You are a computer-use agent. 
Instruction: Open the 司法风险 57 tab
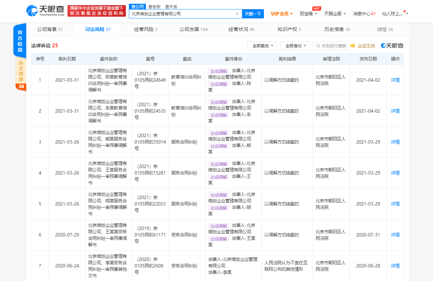point(98,29)
